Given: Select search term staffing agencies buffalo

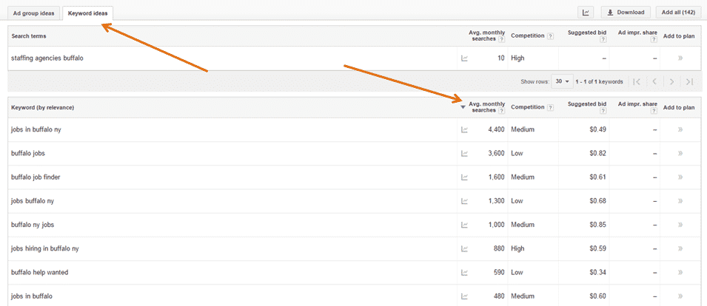Looking at the screenshot, I should pos(47,58).
